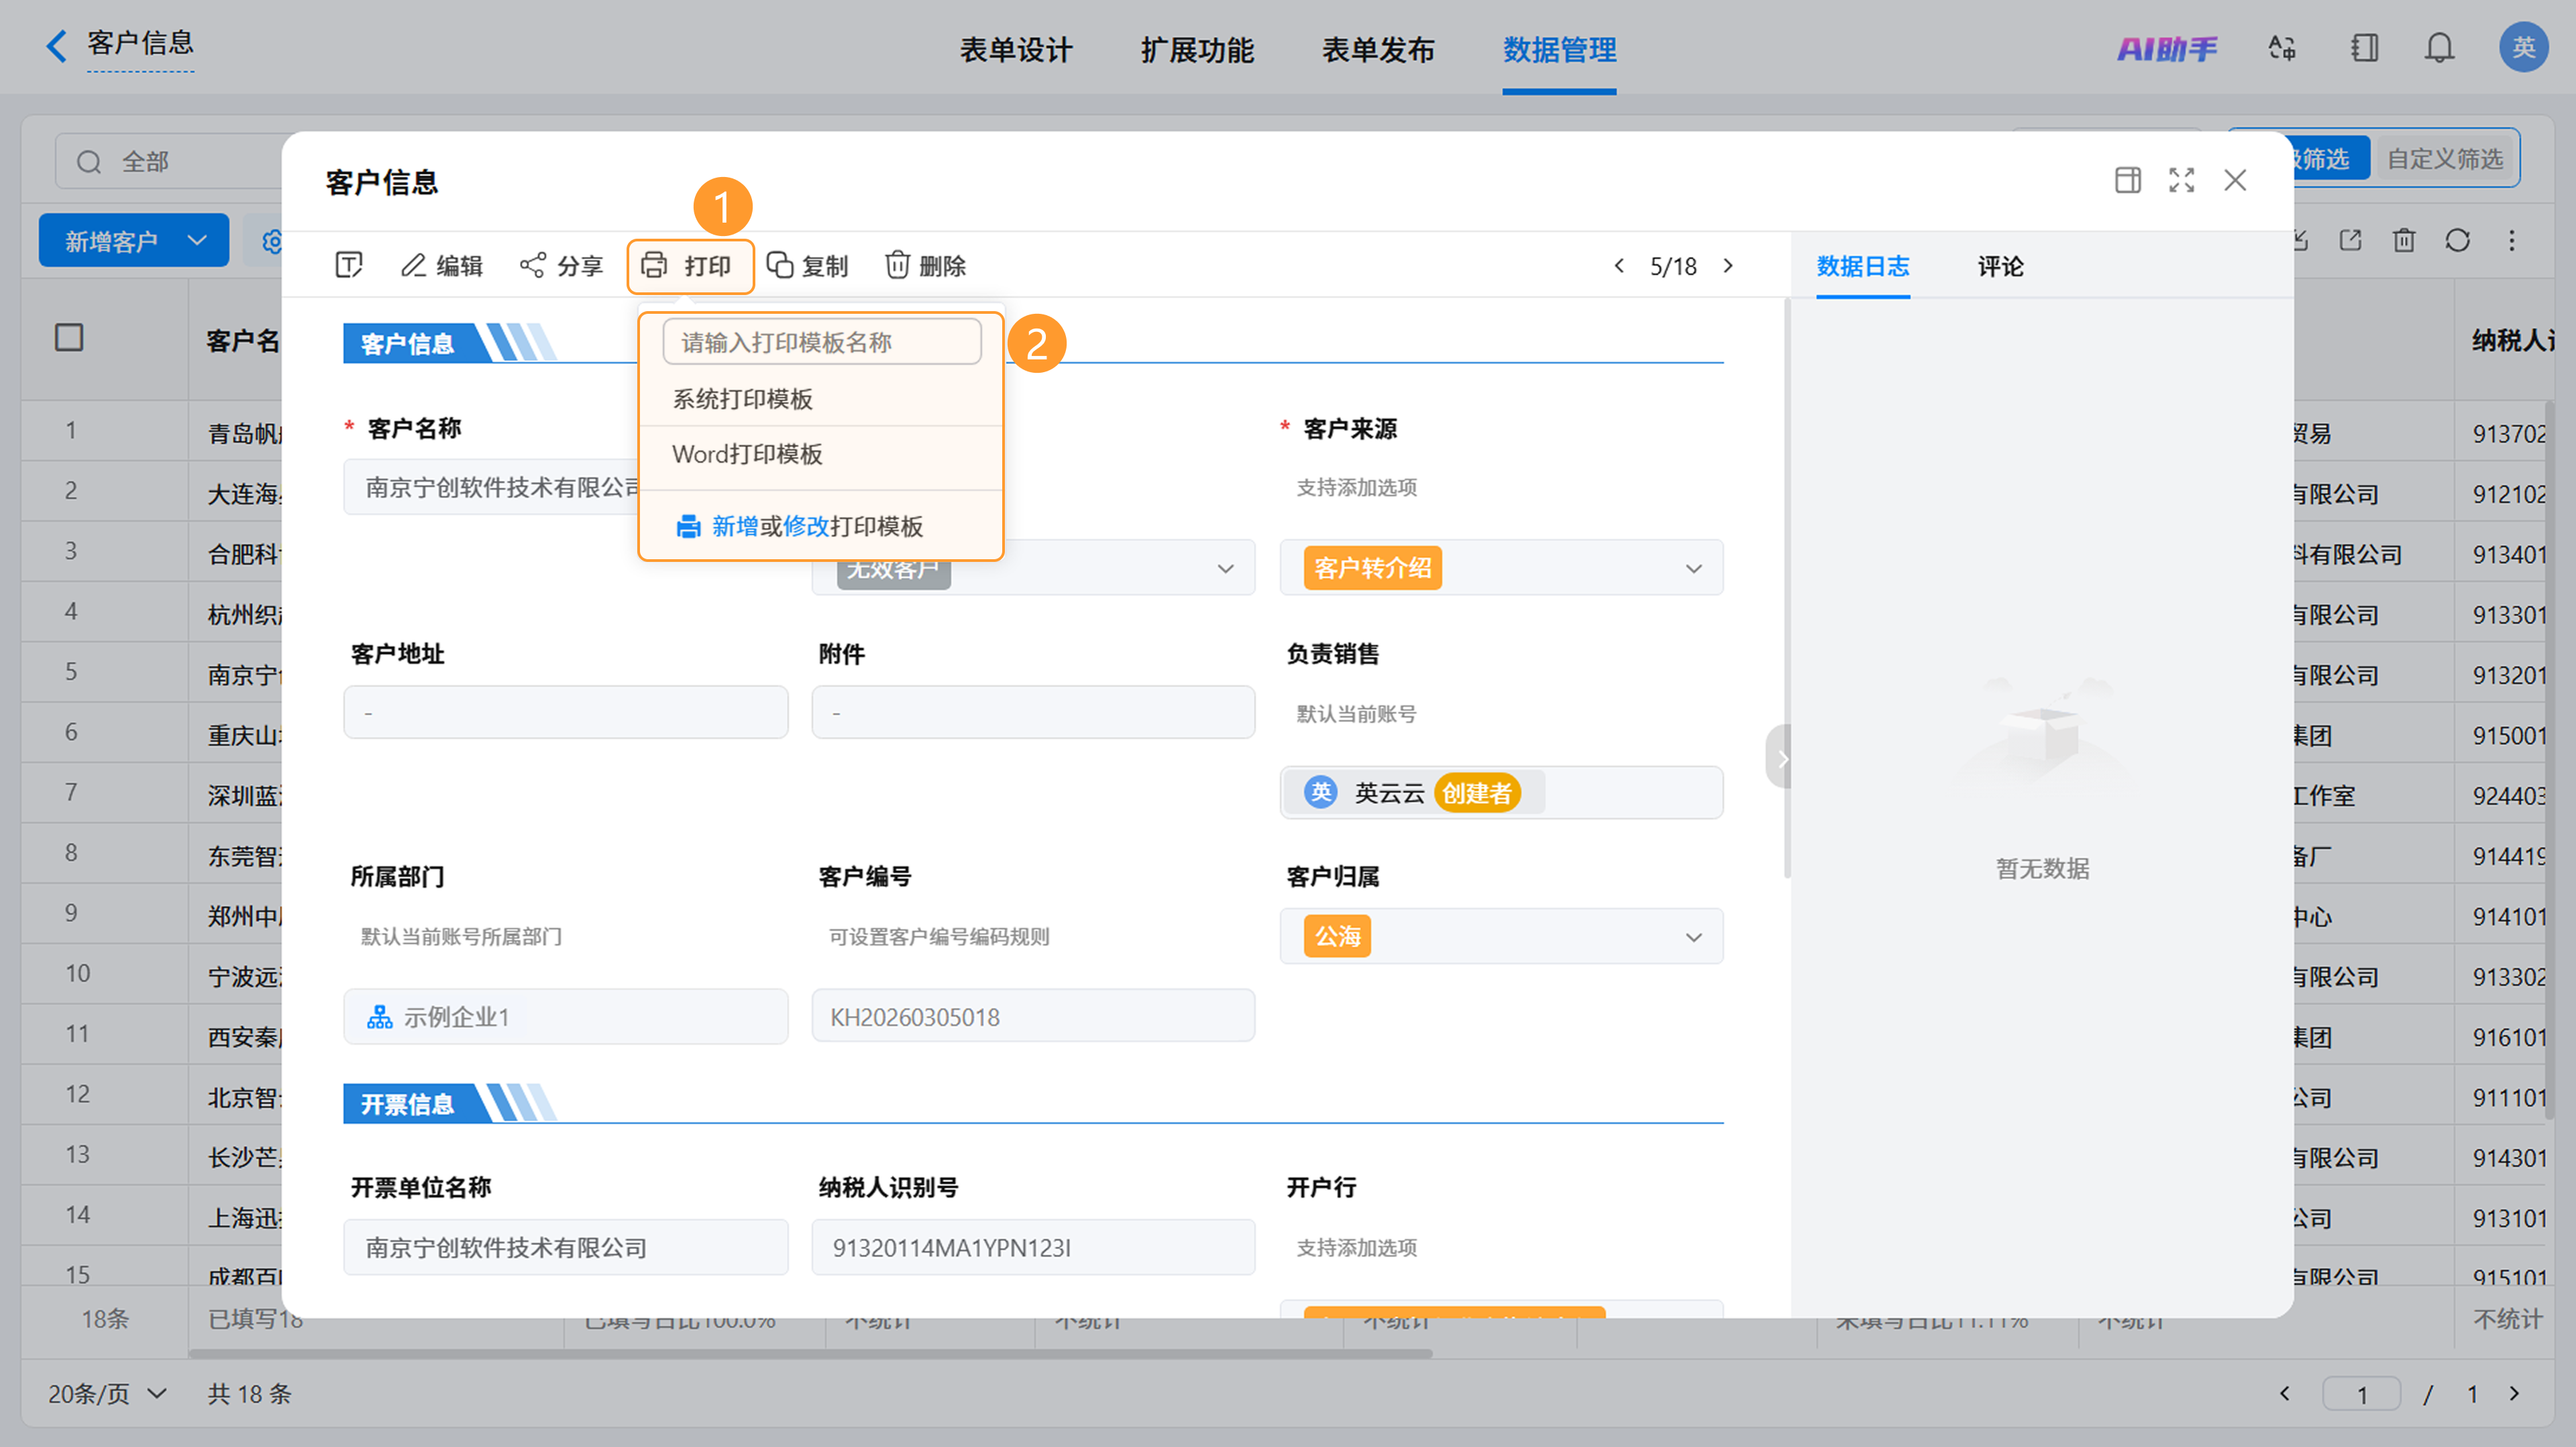Screen dimensions: 2576x1447
Task: Click the 英 user avatar
Action: click(2523, 47)
